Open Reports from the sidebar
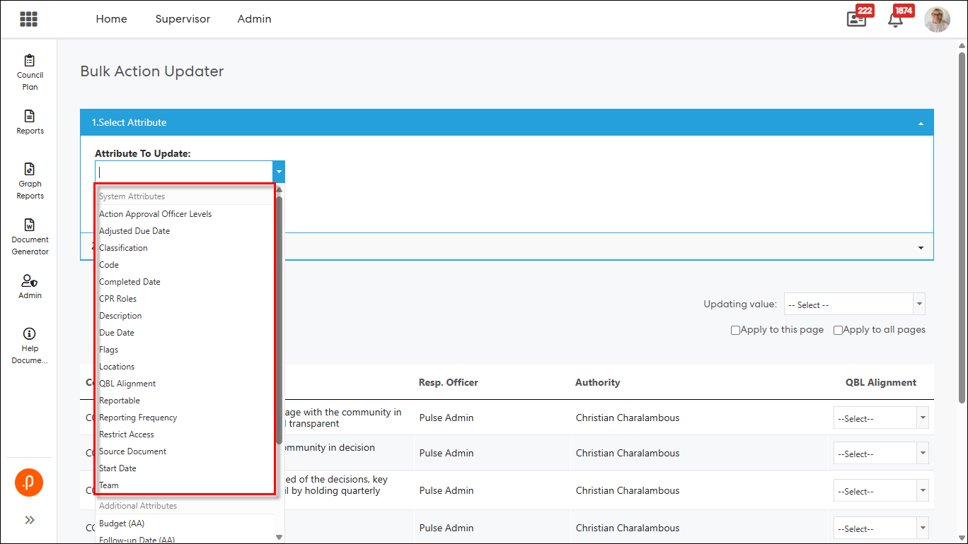 pos(30,122)
